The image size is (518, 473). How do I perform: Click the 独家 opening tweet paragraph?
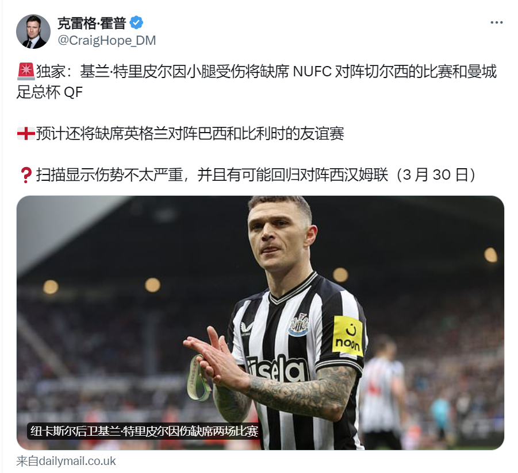[x=256, y=82]
